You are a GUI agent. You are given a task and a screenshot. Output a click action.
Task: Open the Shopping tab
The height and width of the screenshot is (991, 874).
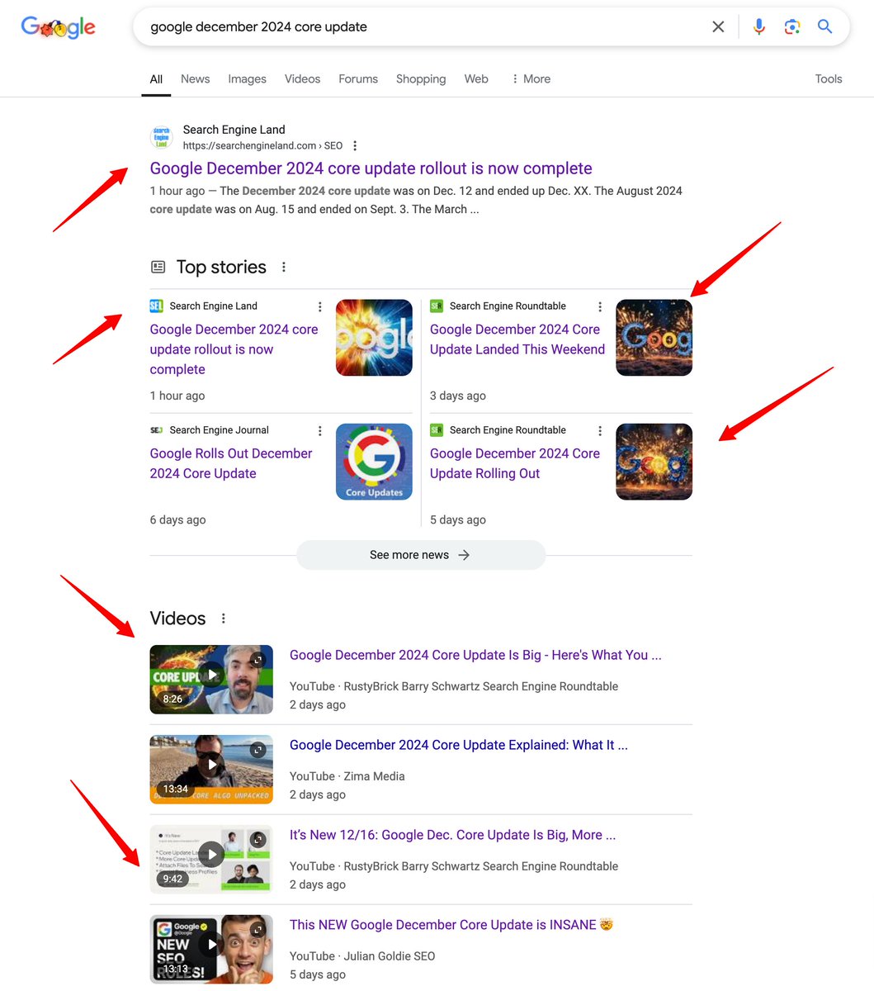(421, 79)
